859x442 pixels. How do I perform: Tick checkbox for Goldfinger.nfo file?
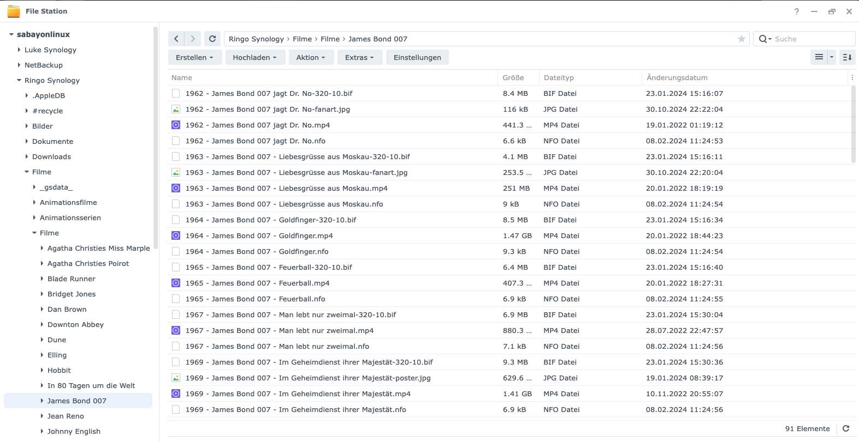coord(176,251)
